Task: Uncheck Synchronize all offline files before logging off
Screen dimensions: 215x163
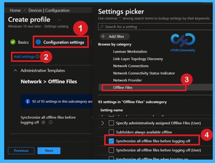Action: point(111,141)
